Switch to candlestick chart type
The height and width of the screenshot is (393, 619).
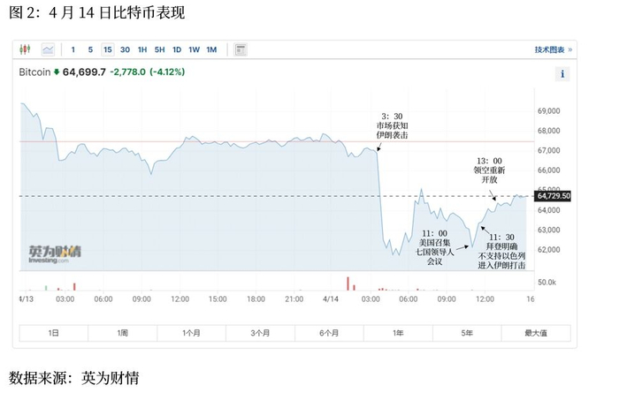pyautogui.click(x=24, y=49)
